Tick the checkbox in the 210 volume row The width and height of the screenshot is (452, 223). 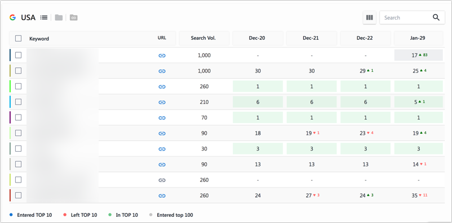pyautogui.click(x=18, y=102)
